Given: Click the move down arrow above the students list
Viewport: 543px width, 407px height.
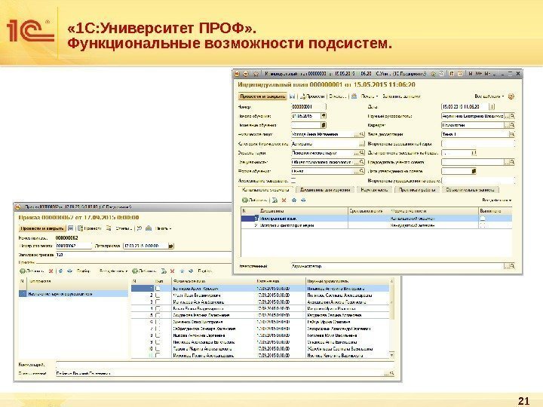Looking at the screenshot, I should point(191,271).
